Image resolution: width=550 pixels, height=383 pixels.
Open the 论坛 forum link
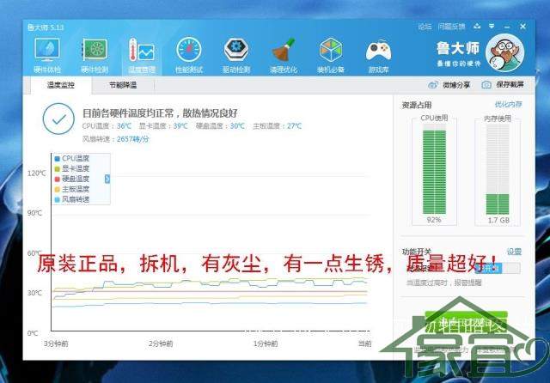425,27
